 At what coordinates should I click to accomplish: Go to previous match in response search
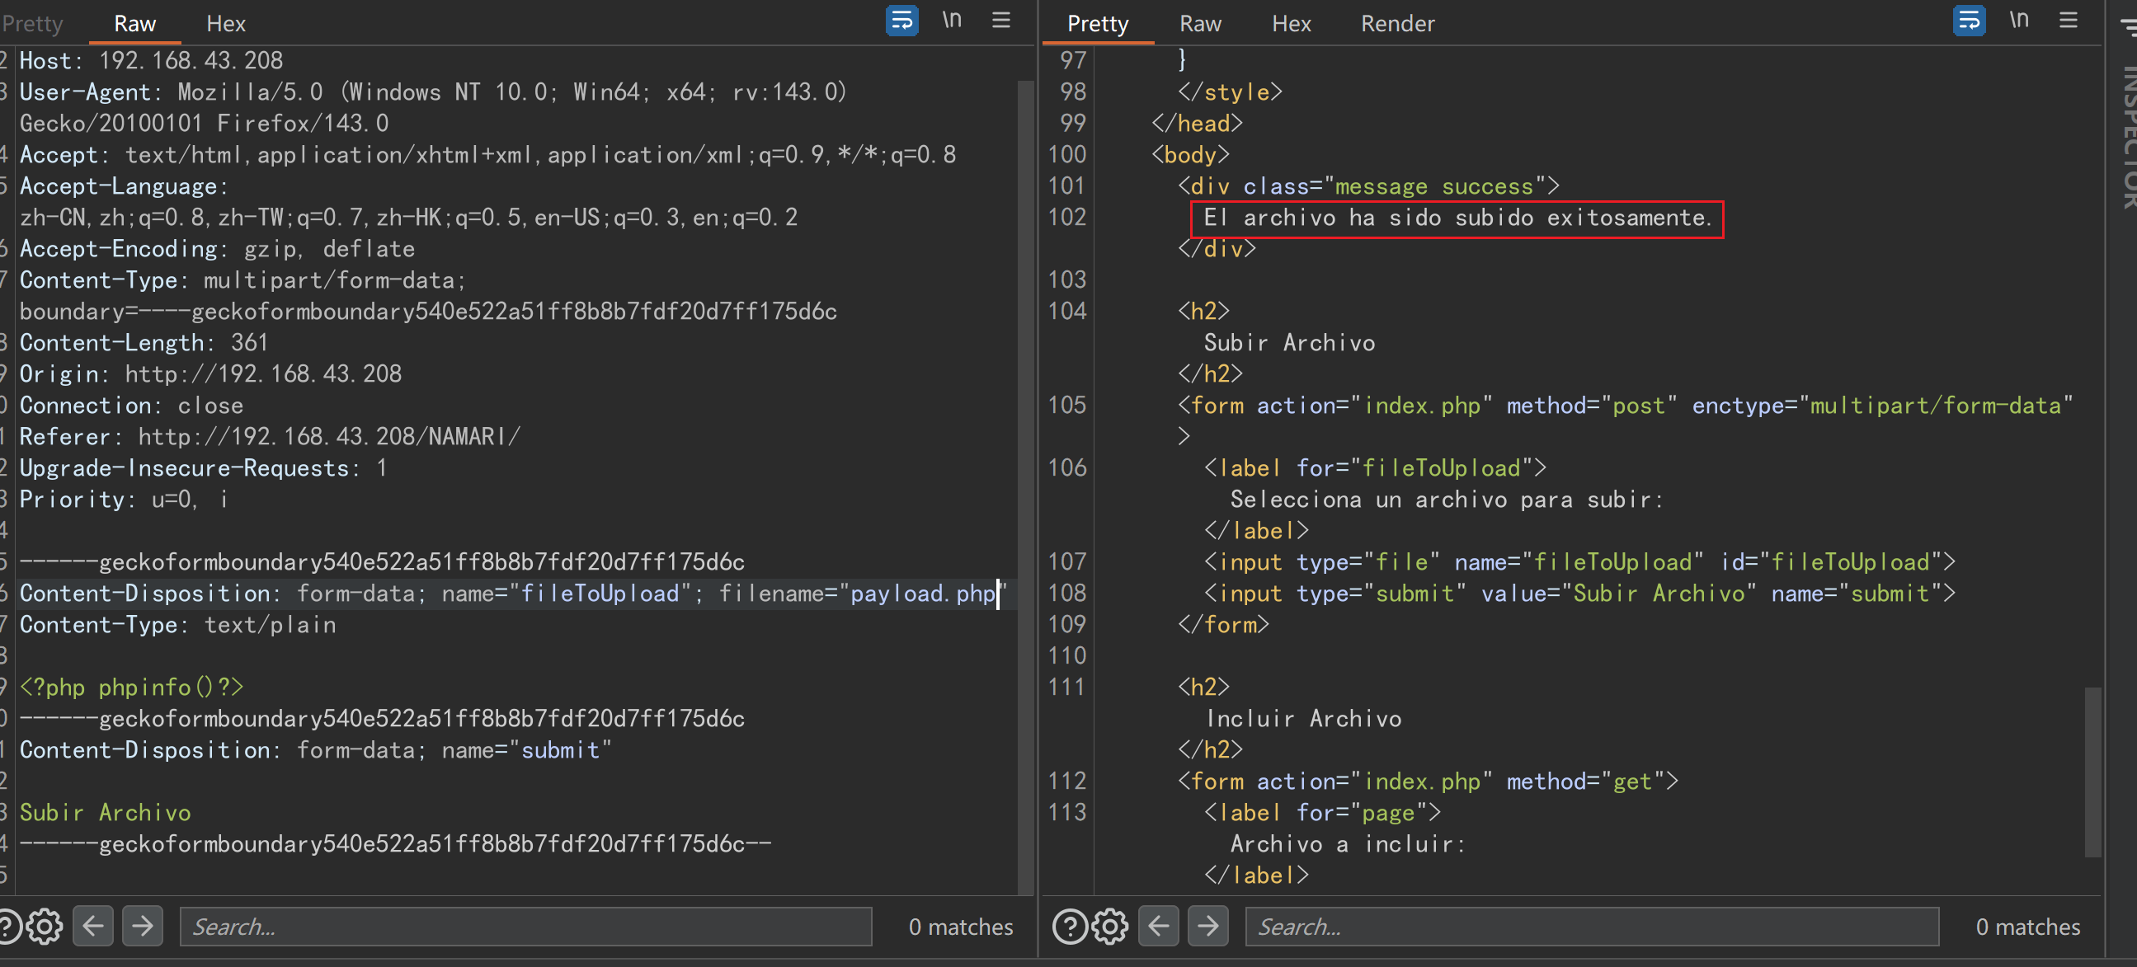[1159, 926]
